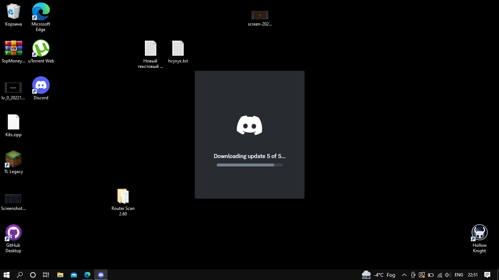Click the Discord logo in the updater window
This screenshot has height=280, width=499.
pyautogui.click(x=250, y=125)
